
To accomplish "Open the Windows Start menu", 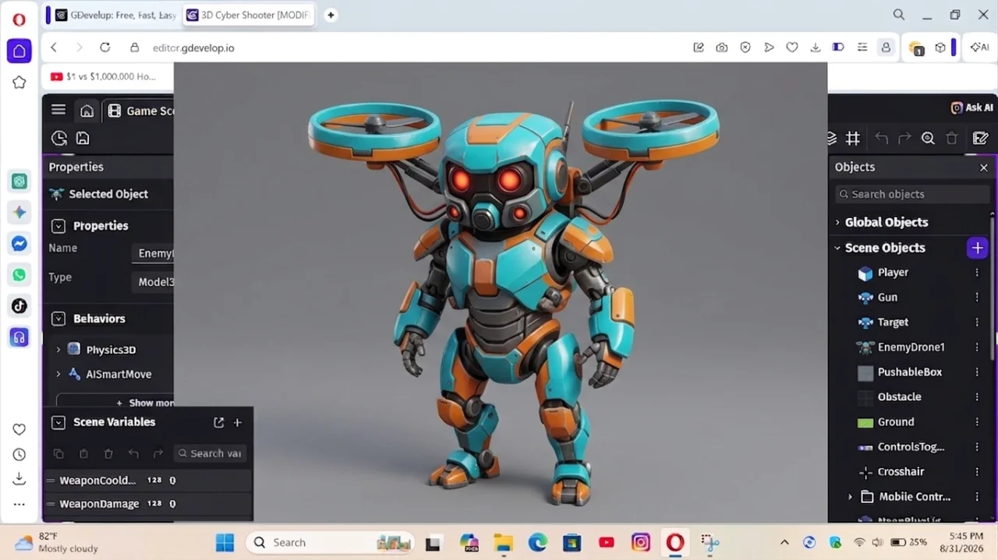I will (225, 543).
